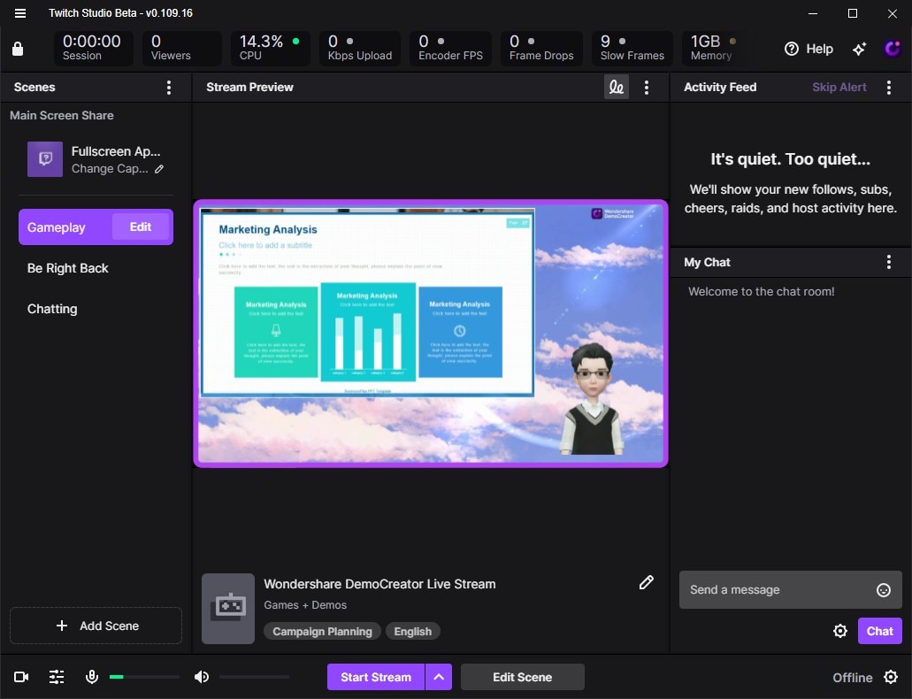Screen dimensions: 912x699
Task: Click the Games + Demos category text
Action: point(305,605)
